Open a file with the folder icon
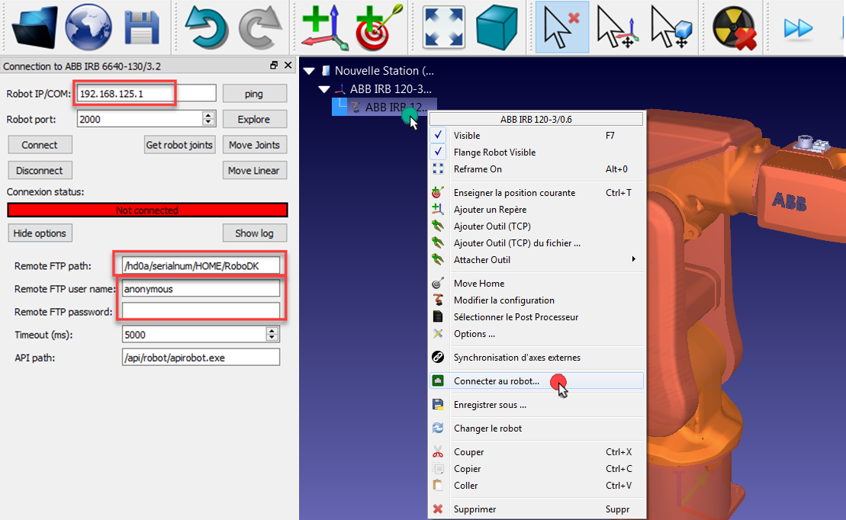Image resolution: width=846 pixels, height=520 pixels. click(x=34, y=27)
